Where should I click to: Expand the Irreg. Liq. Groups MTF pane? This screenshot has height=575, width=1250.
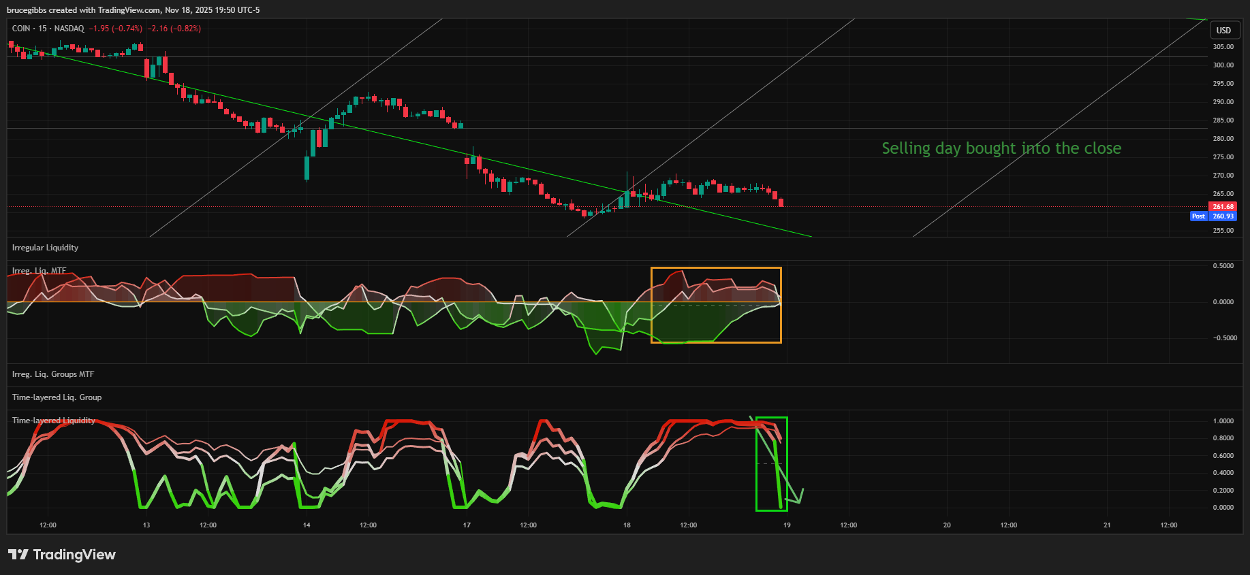(x=53, y=374)
